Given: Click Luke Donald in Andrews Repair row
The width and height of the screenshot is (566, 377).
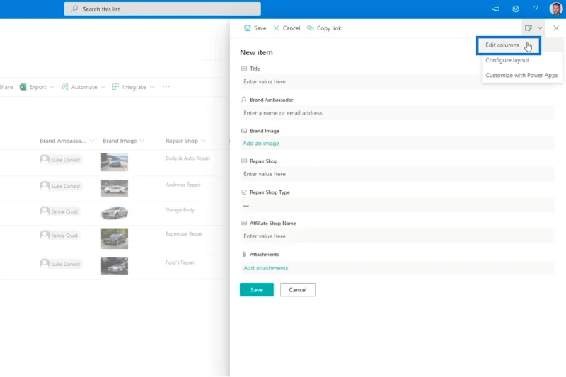Looking at the screenshot, I should [x=60, y=186].
